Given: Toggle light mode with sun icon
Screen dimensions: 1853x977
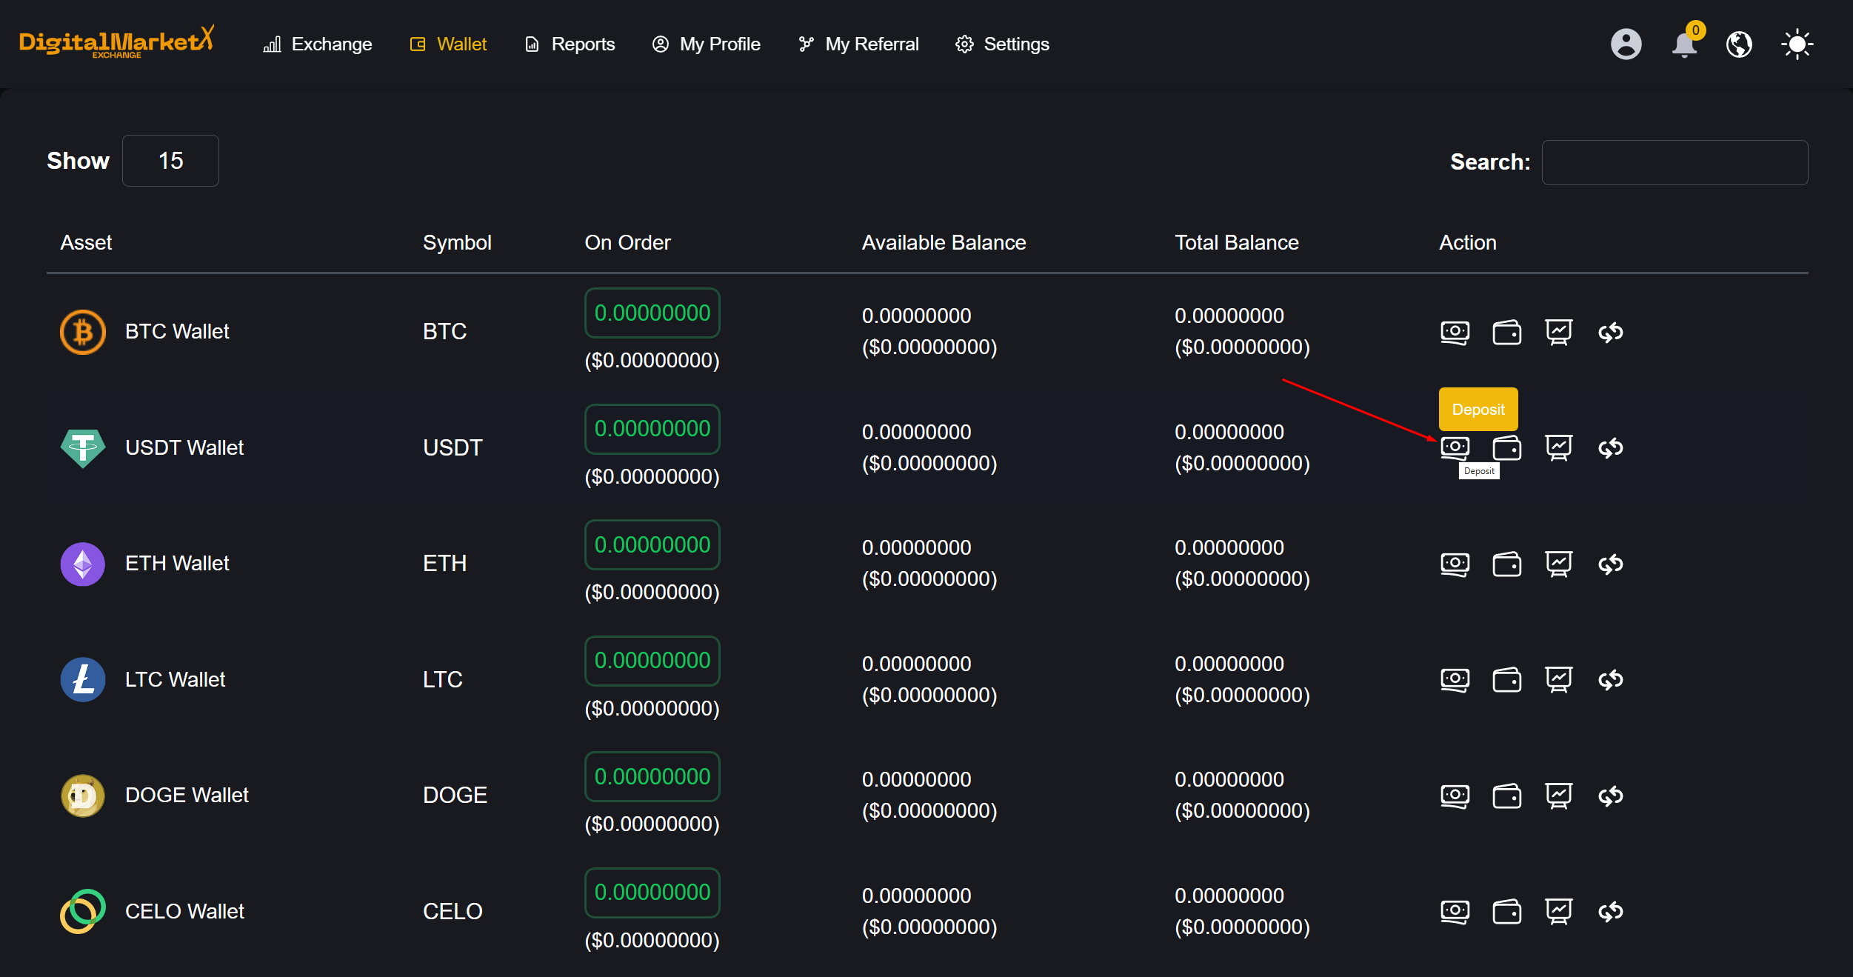Looking at the screenshot, I should pyautogui.click(x=1797, y=44).
